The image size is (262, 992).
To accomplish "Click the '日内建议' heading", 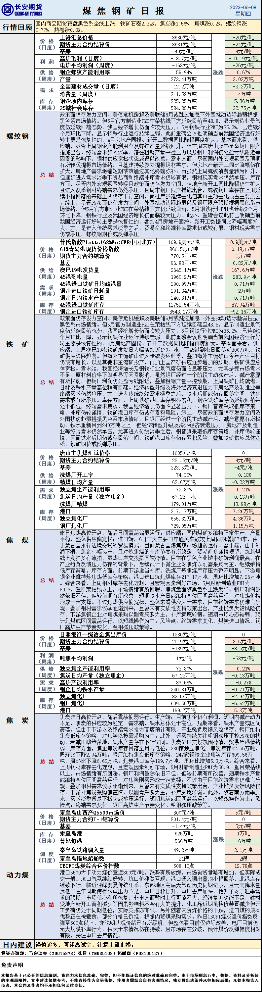I will 17,945.
